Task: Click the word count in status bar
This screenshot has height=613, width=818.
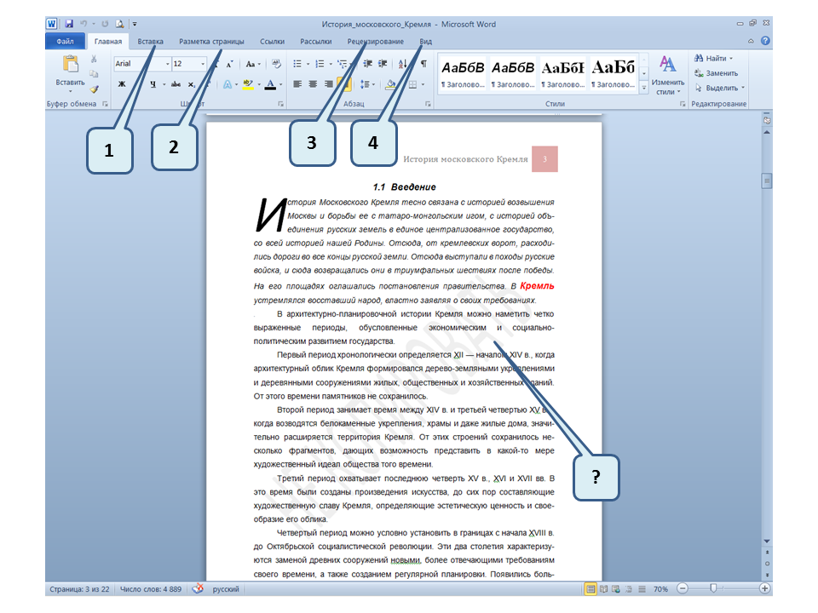Action: (152, 589)
